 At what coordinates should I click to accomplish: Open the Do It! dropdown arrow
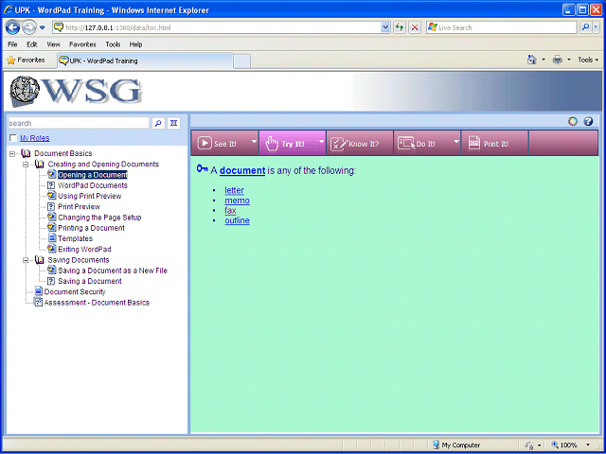[x=456, y=142]
